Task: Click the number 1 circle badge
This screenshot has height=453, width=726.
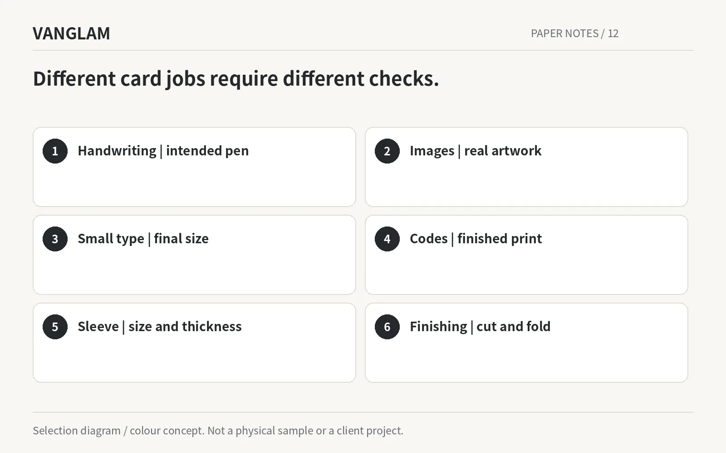Action: (55, 151)
